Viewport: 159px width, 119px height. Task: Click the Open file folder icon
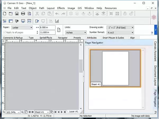tap(11, 13)
